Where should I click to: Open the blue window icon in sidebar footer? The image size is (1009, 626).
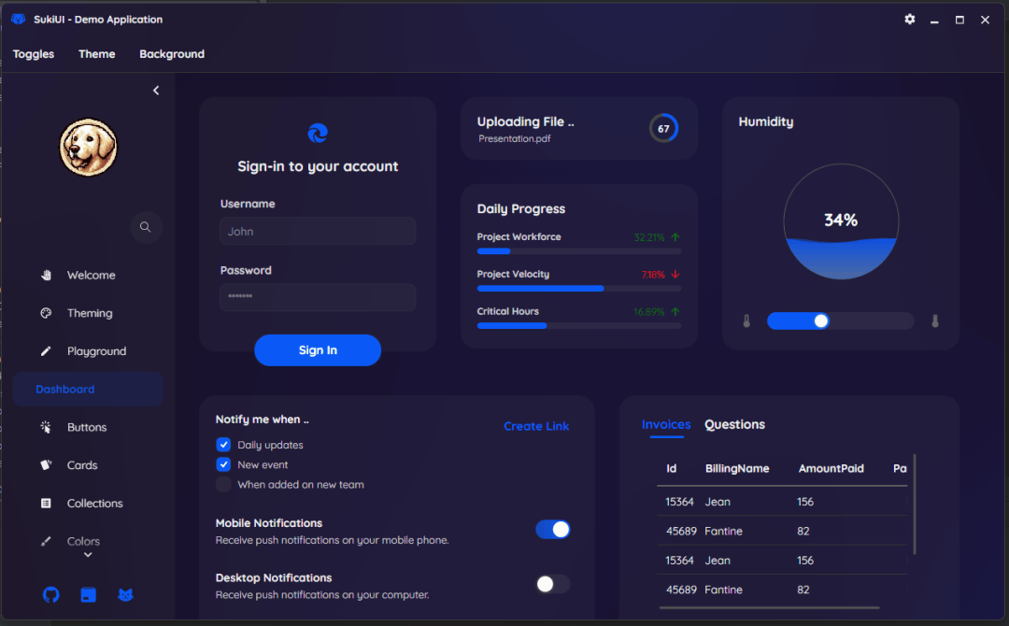coord(88,594)
